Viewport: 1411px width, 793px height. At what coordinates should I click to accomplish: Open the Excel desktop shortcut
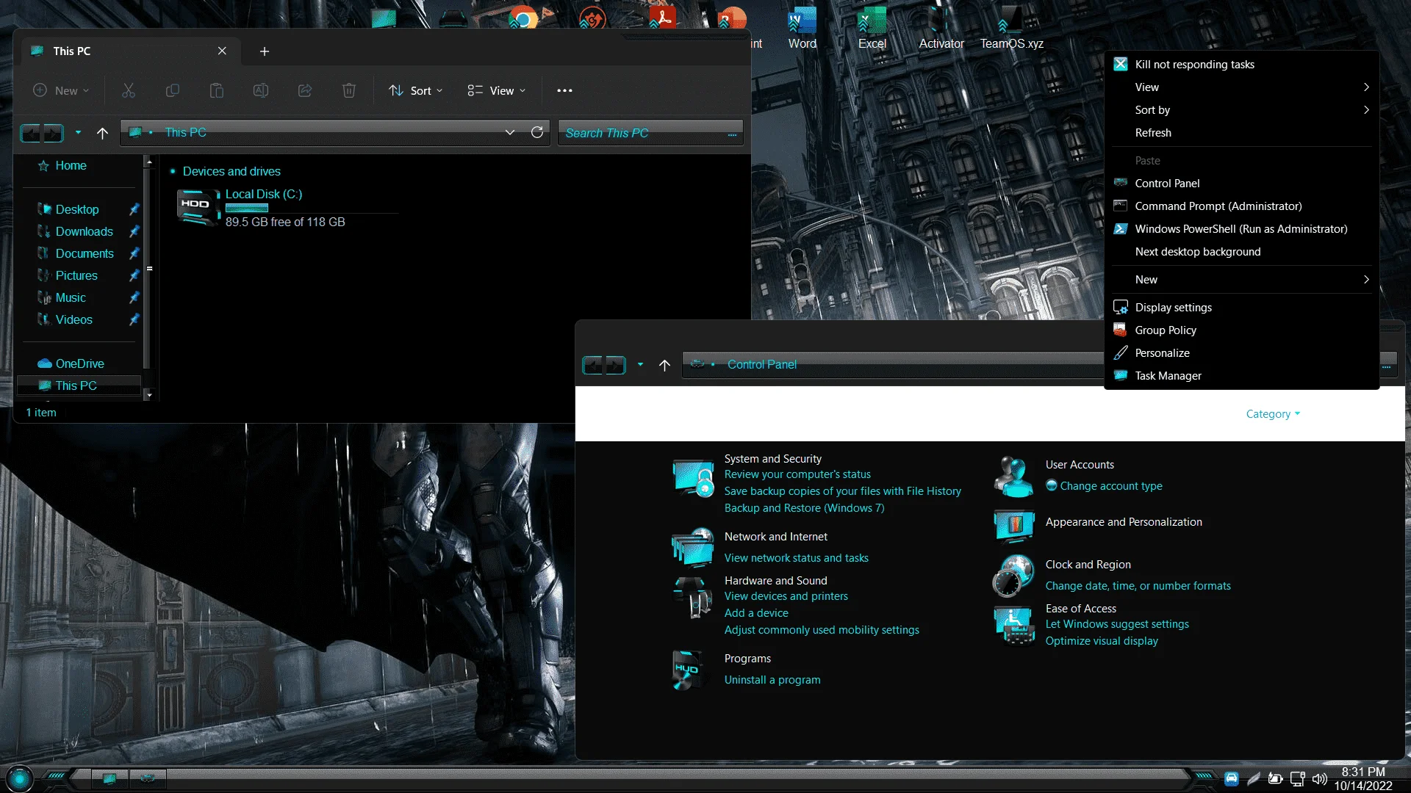(x=872, y=27)
